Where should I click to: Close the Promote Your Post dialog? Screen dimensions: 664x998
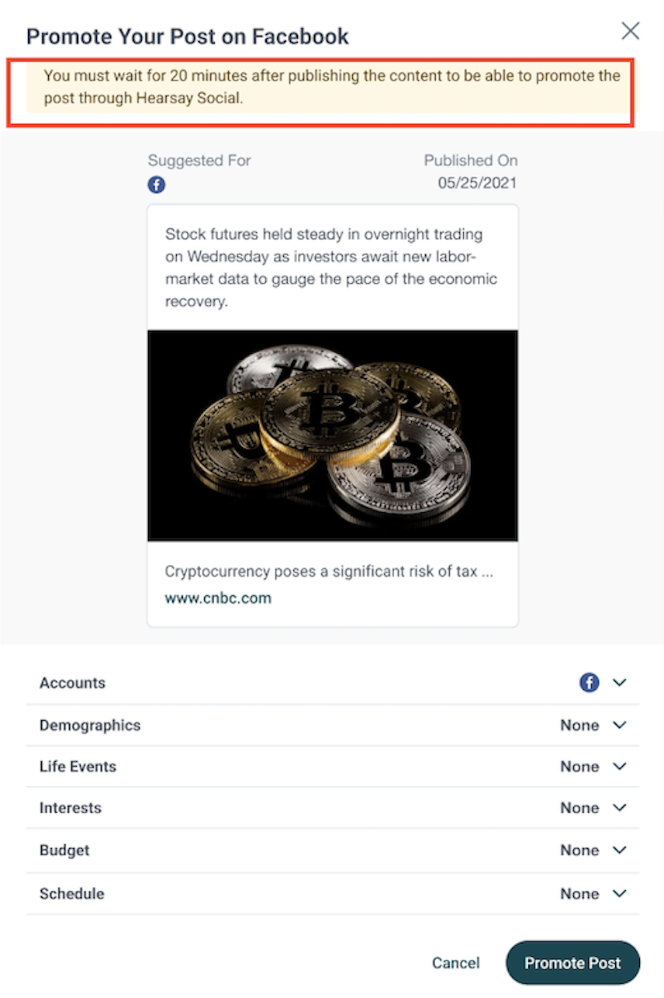click(631, 31)
